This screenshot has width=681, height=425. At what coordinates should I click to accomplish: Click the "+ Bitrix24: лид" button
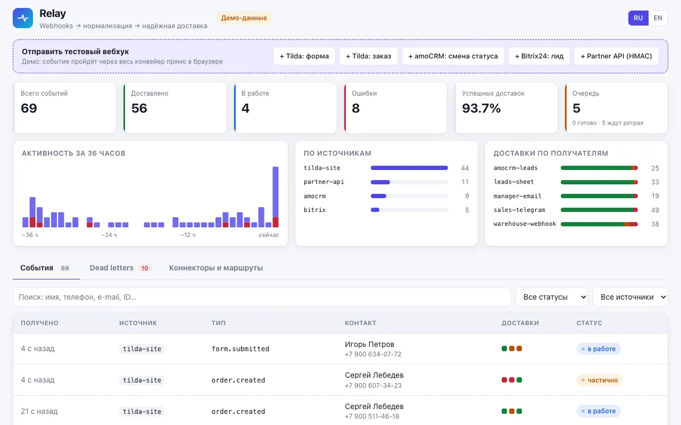(x=539, y=56)
